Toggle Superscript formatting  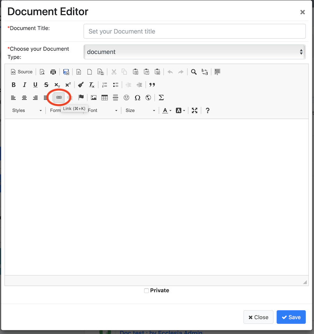(x=68, y=85)
